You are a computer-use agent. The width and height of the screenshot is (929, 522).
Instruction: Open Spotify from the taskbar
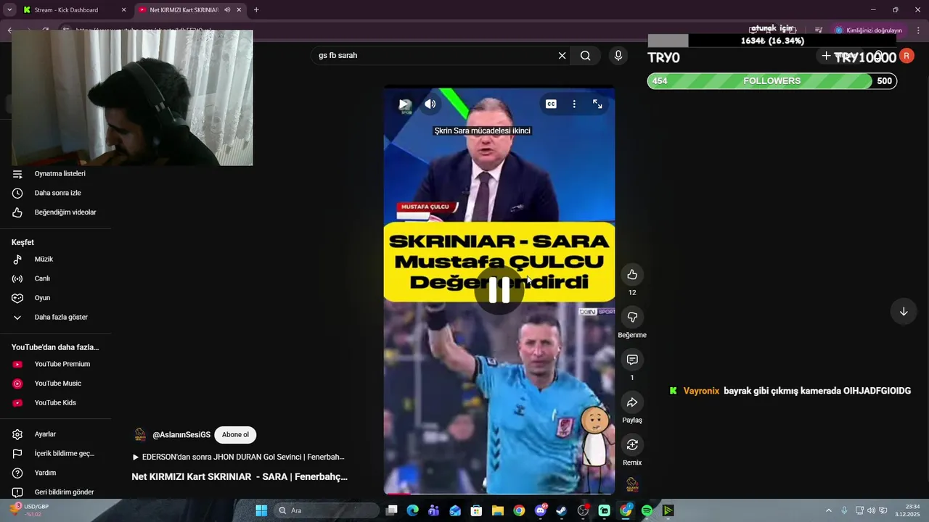[x=647, y=510]
